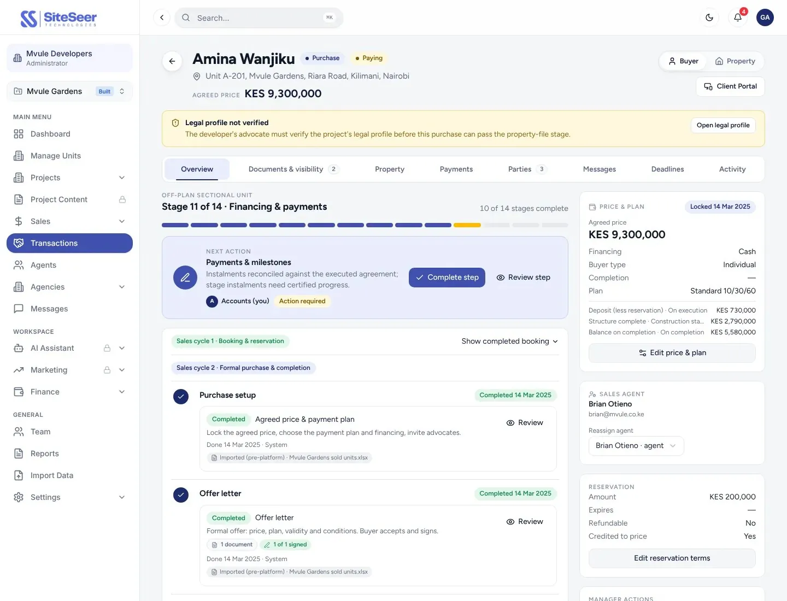The height and width of the screenshot is (601, 787).
Task: Open Manage Units in the sidebar
Action: click(x=69, y=156)
